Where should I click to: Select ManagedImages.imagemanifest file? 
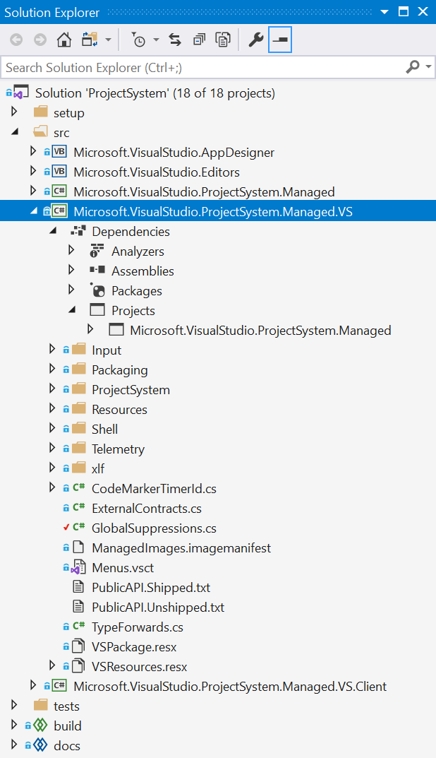click(x=181, y=547)
